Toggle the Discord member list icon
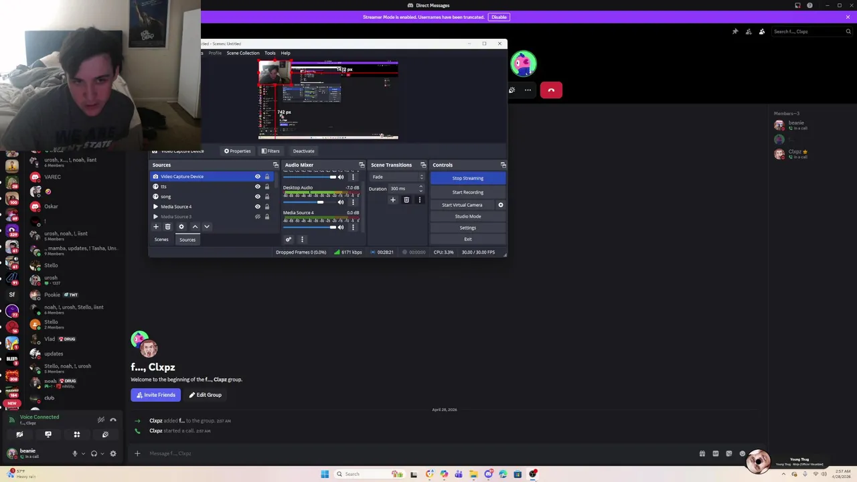The image size is (857, 482). tap(762, 31)
